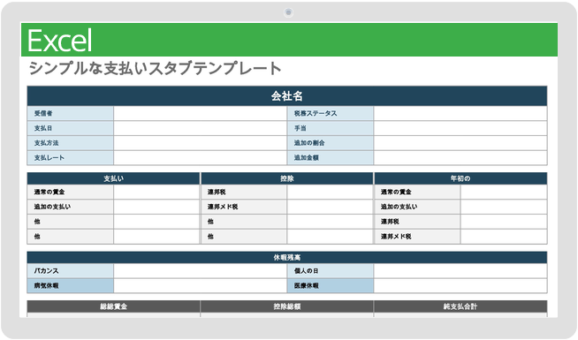Select the 手当 label cell
Screen dimensions: 578x340
pyautogui.click(x=331, y=128)
